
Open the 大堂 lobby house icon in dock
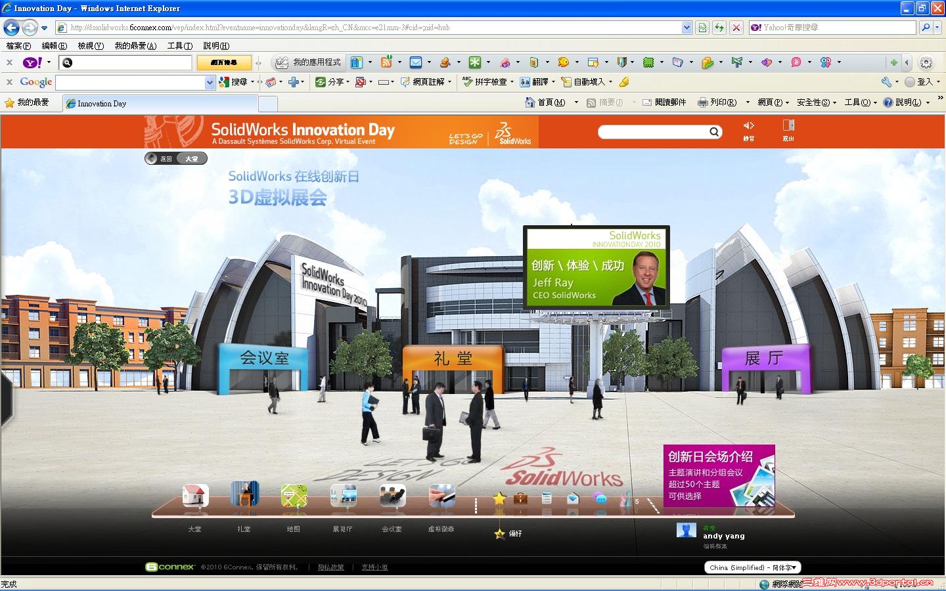point(195,496)
